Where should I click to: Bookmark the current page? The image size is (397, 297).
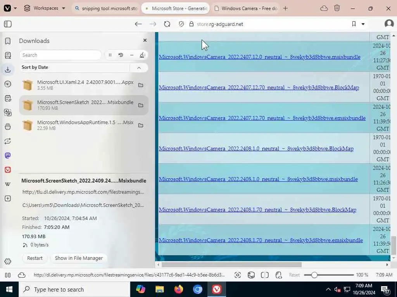(x=354, y=24)
